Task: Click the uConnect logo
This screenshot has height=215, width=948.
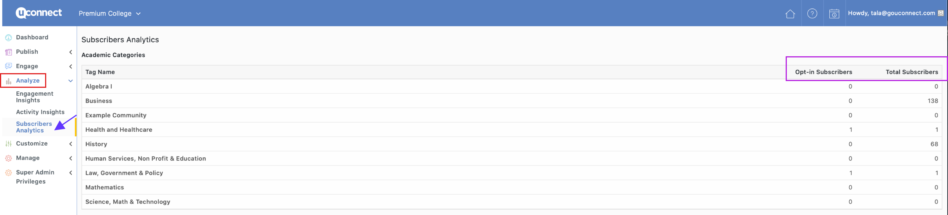Action: coord(39,13)
